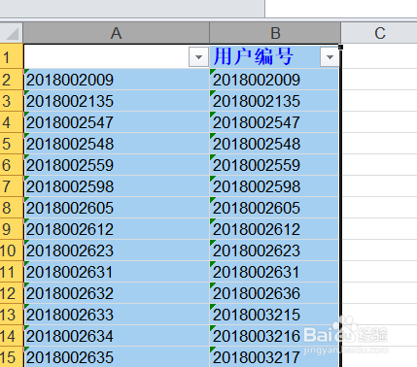Click cell B3 containing 2018002135
This screenshot has height=367, width=417.
[275, 101]
